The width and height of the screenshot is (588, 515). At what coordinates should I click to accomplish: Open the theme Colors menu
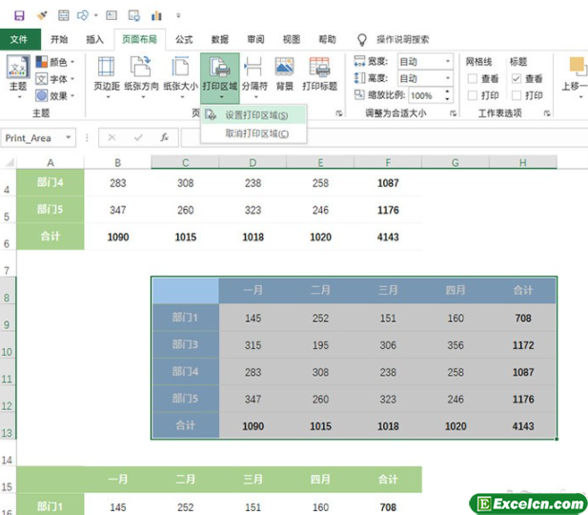click(55, 62)
